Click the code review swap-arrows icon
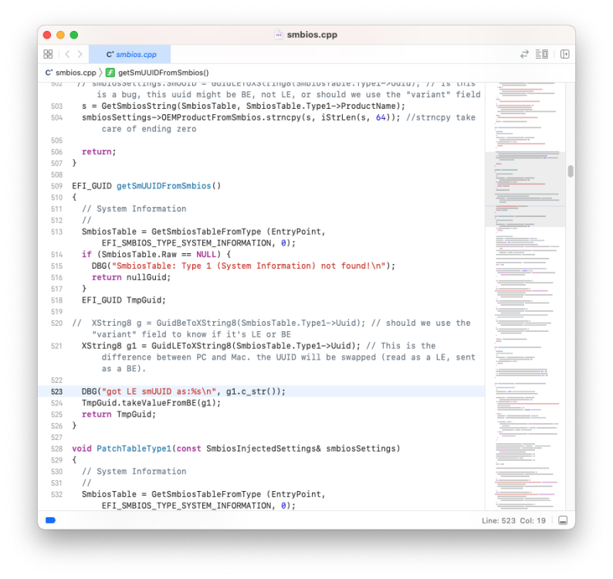This screenshot has height=579, width=613. pyautogui.click(x=524, y=54)
